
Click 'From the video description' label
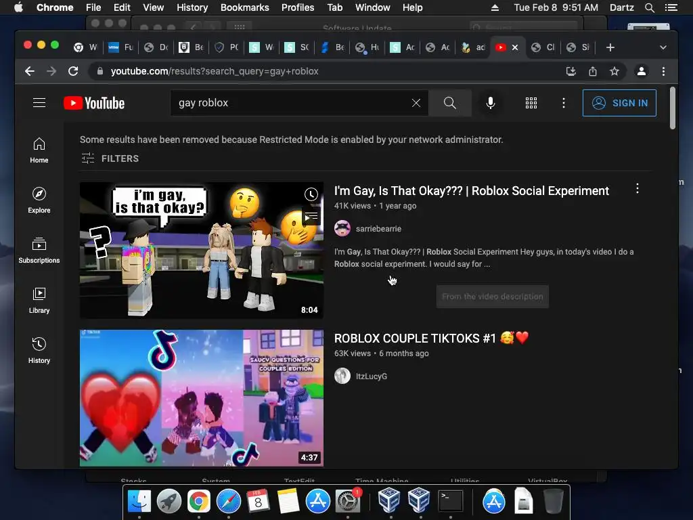(493, 297)
